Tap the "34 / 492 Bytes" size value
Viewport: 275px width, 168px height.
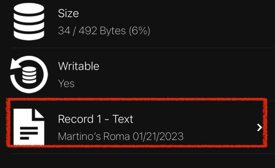[x=92, y=31]
